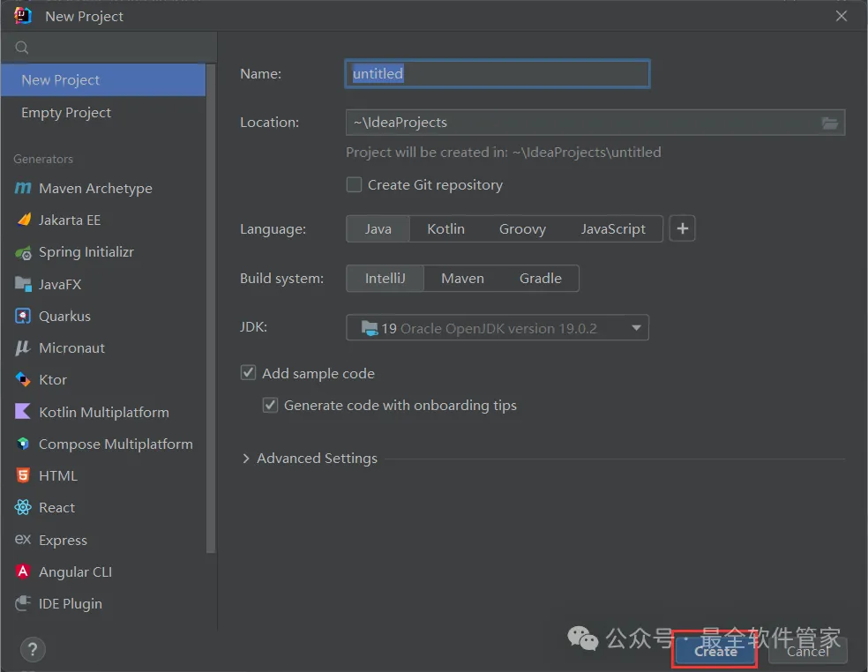
Task: Close the New Project dialog
Action: [x=841, y=16]
